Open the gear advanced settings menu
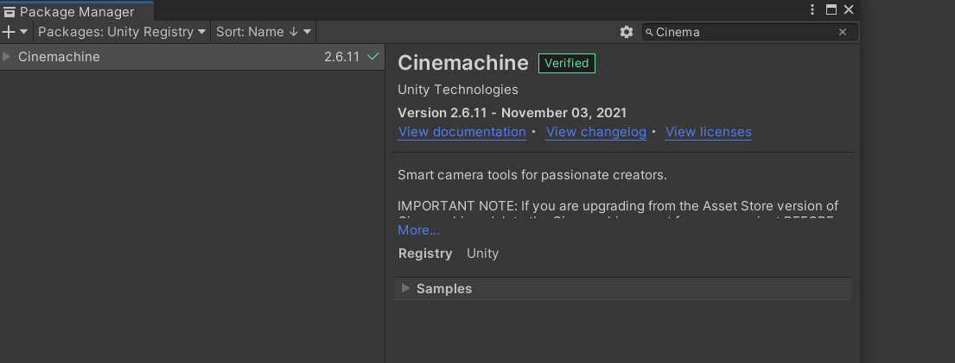The width and height of the screenshot is (955, 363). click(x=626, y=32)
